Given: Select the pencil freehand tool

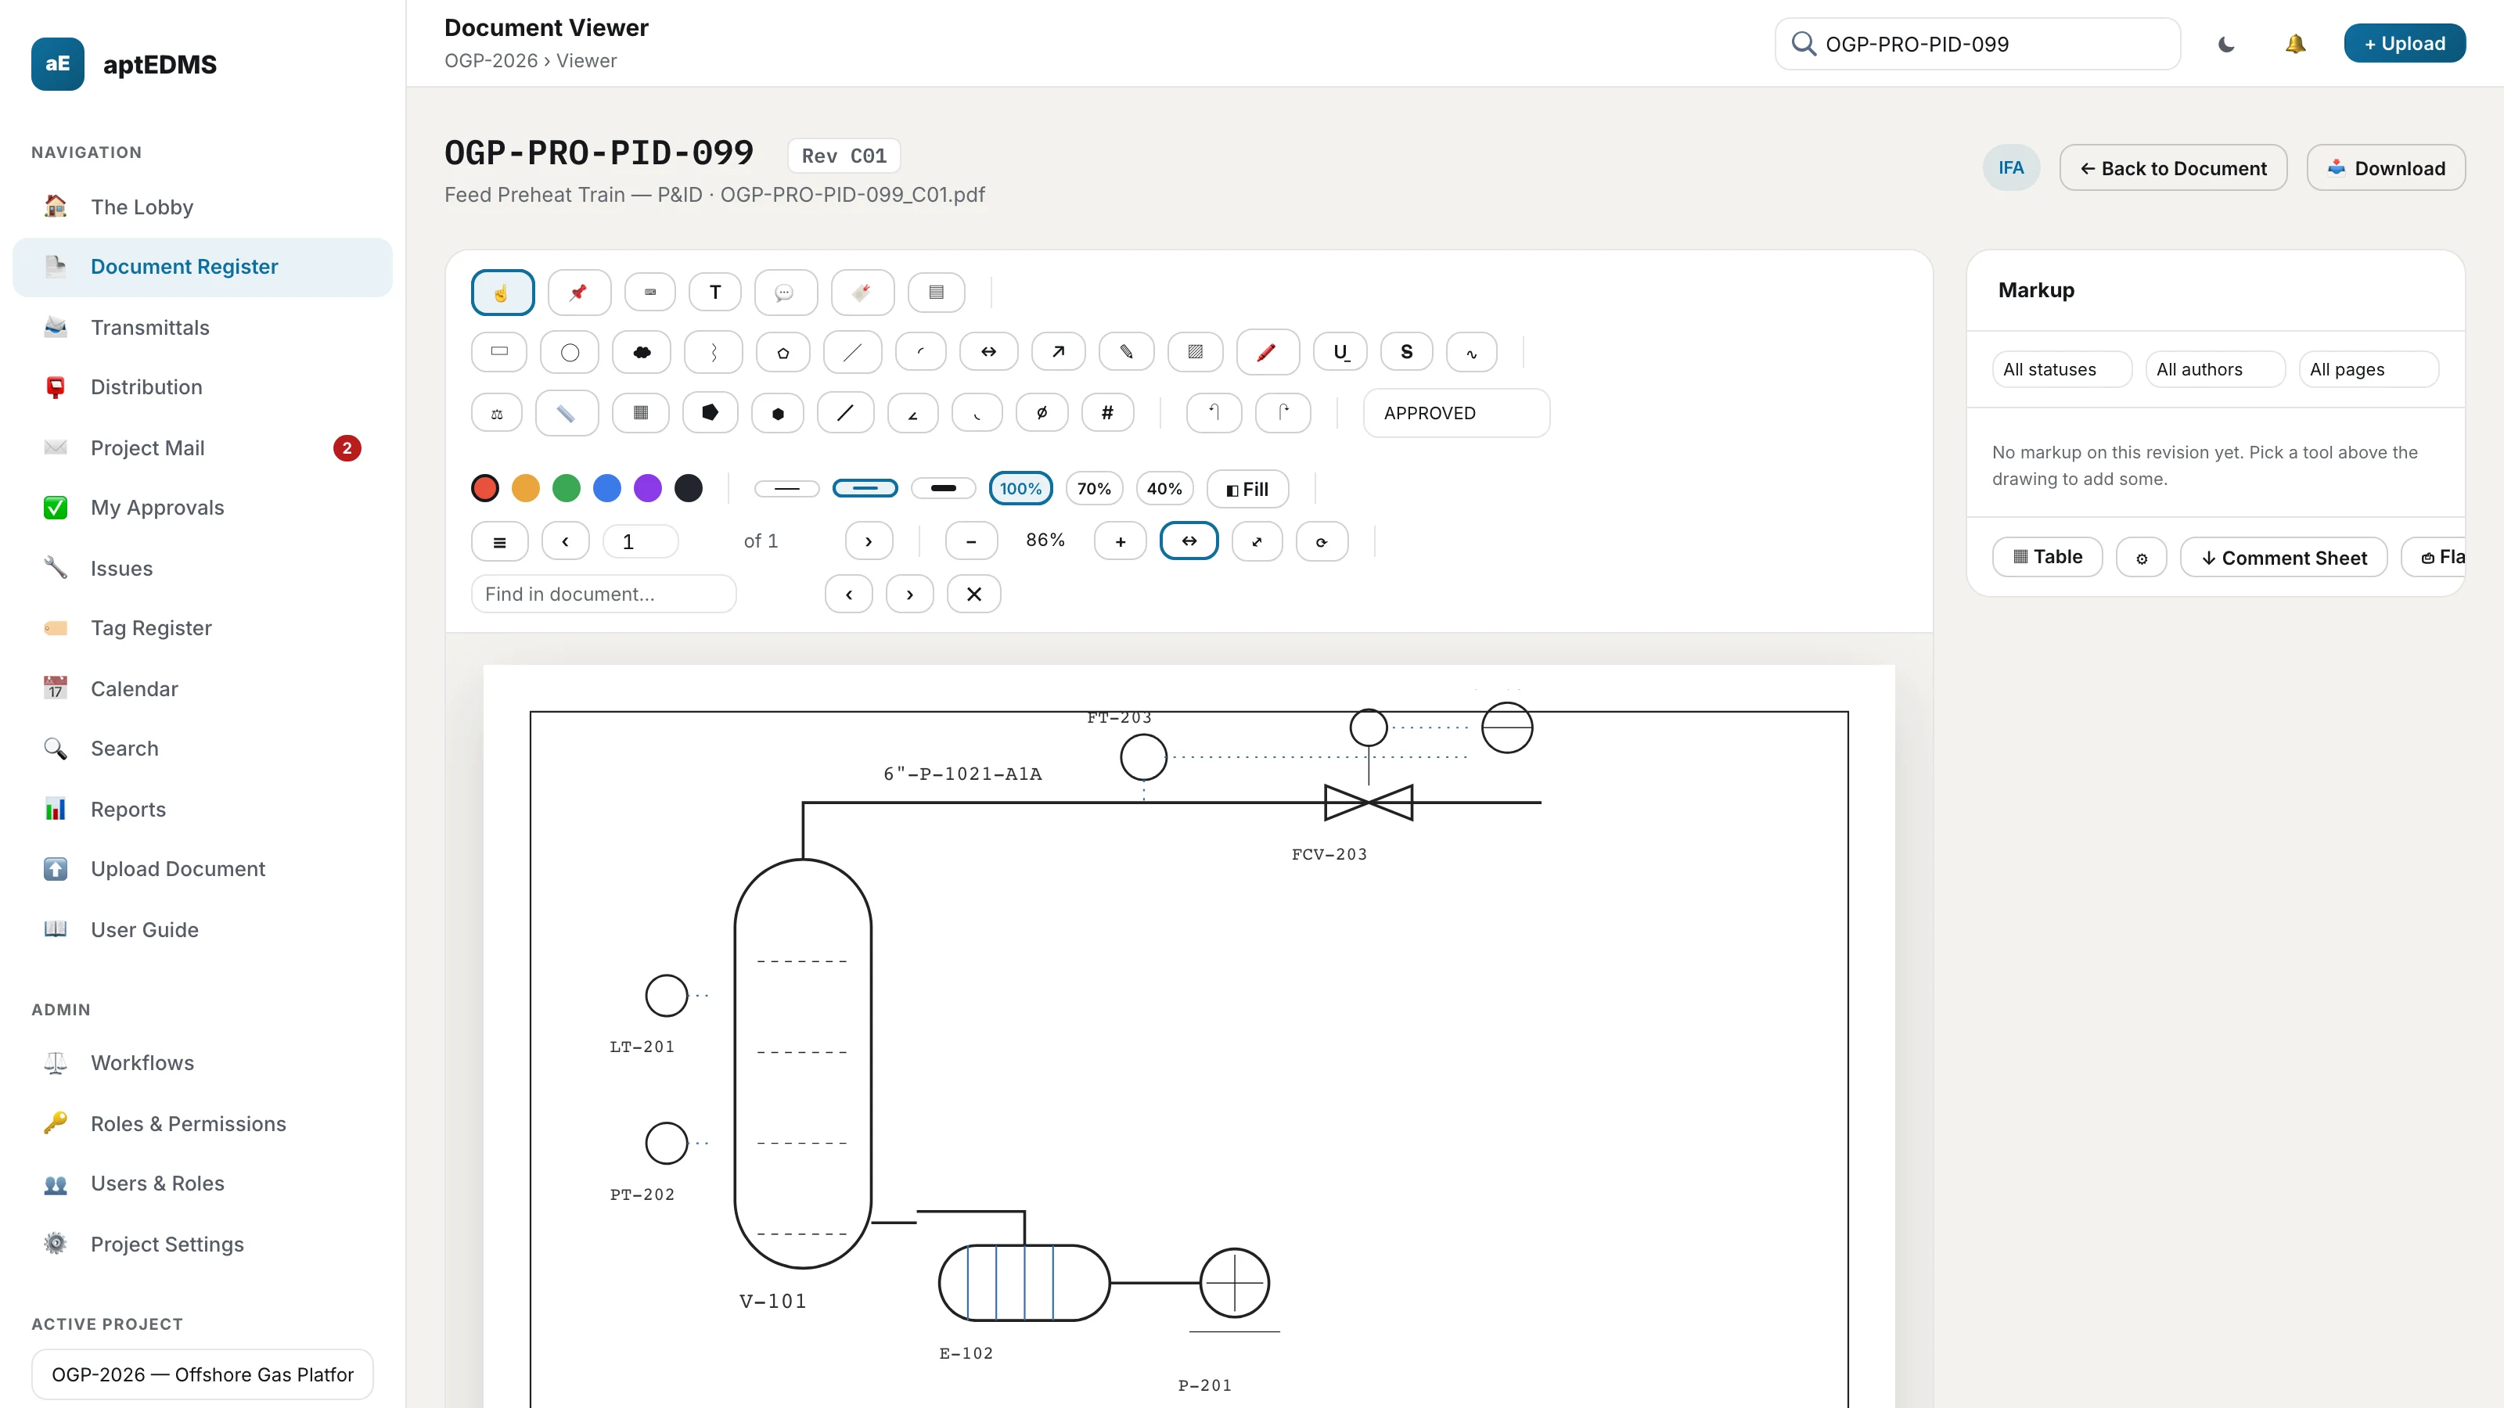Looking at the screenshot, I should click(1127, 352).
